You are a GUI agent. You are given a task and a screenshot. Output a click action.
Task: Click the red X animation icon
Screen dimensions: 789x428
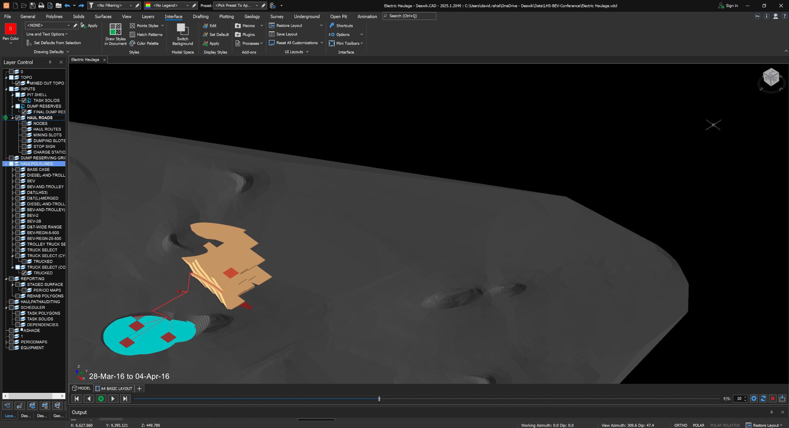tap(773, 399)
